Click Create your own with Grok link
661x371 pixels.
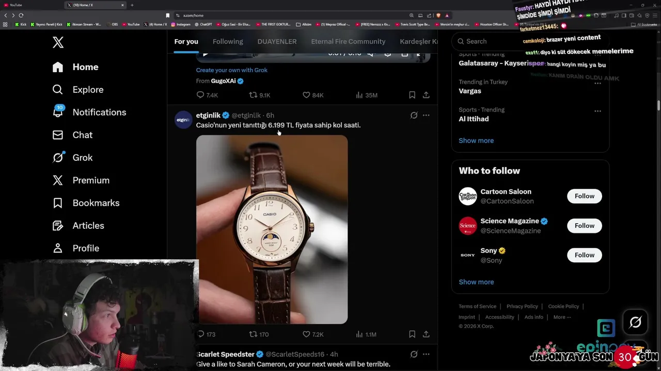point(231,70)
